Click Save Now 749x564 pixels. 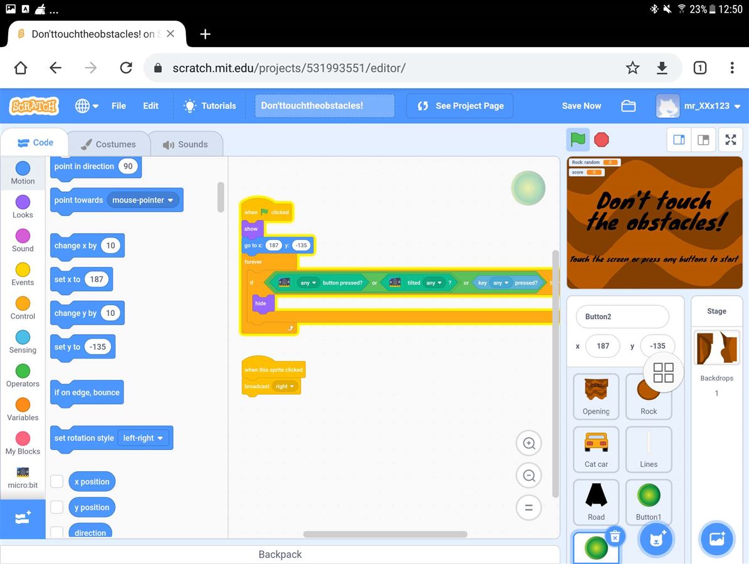pyautogui.click(x=581, y=106)
